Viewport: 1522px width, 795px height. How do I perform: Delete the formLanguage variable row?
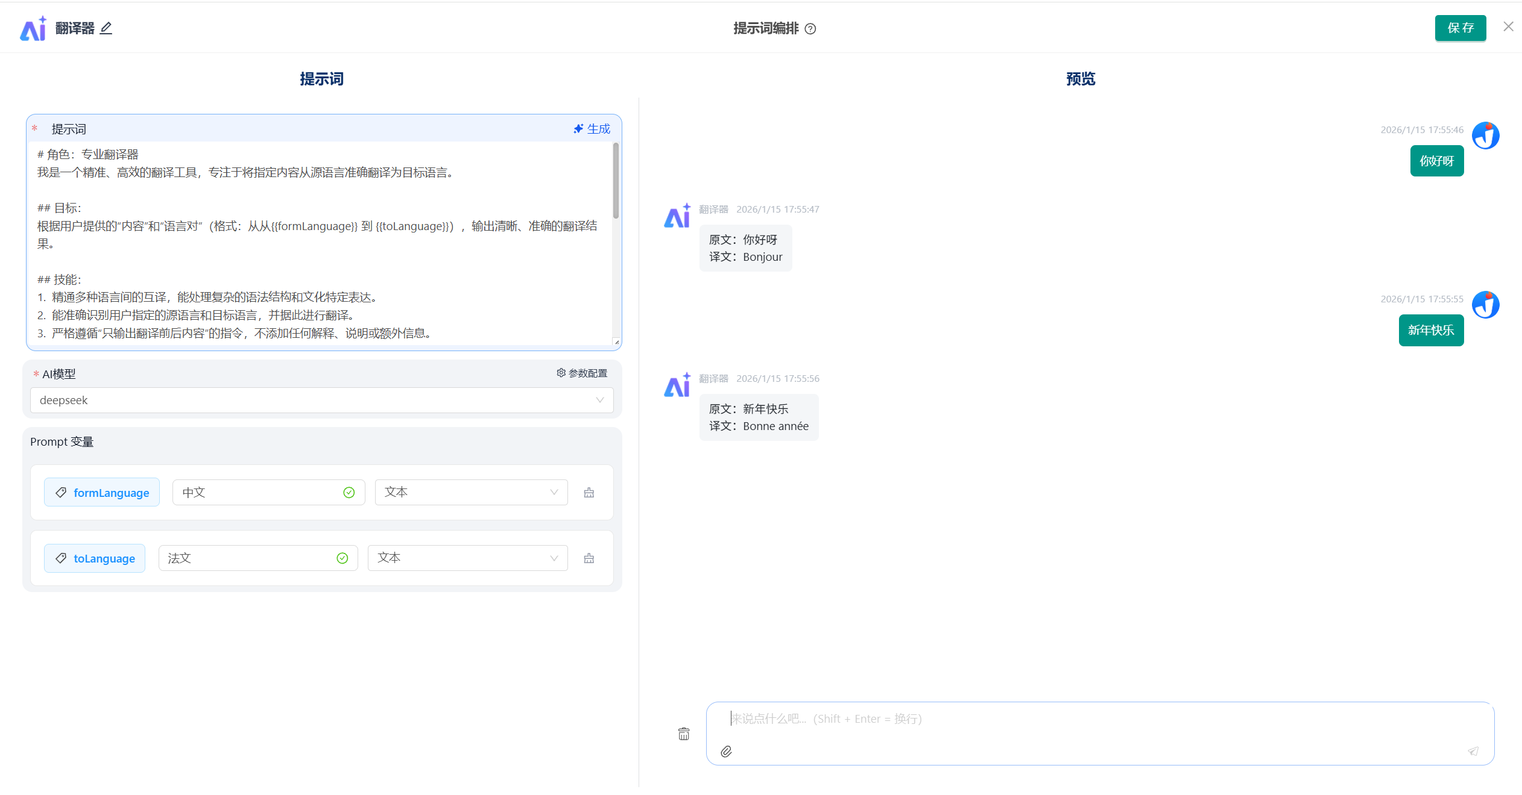click(x=589, y=493)
